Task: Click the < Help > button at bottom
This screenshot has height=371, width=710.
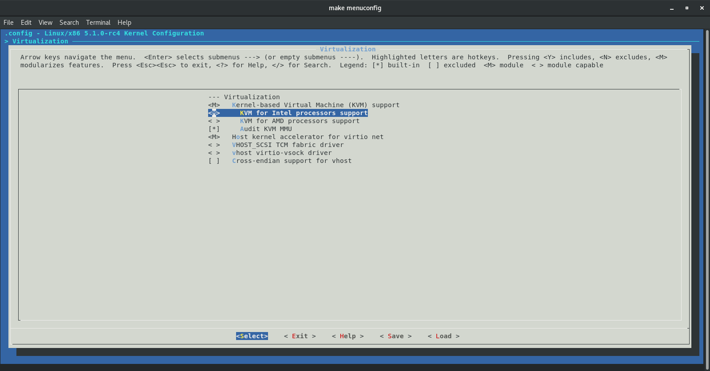Action: pyautogui.click(x=348, y=336)
